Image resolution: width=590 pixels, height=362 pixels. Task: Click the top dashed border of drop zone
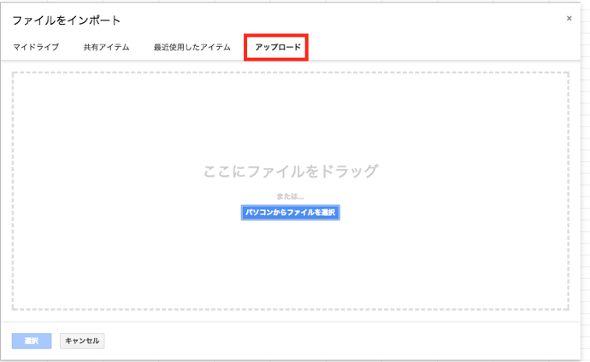click(291, 73)
